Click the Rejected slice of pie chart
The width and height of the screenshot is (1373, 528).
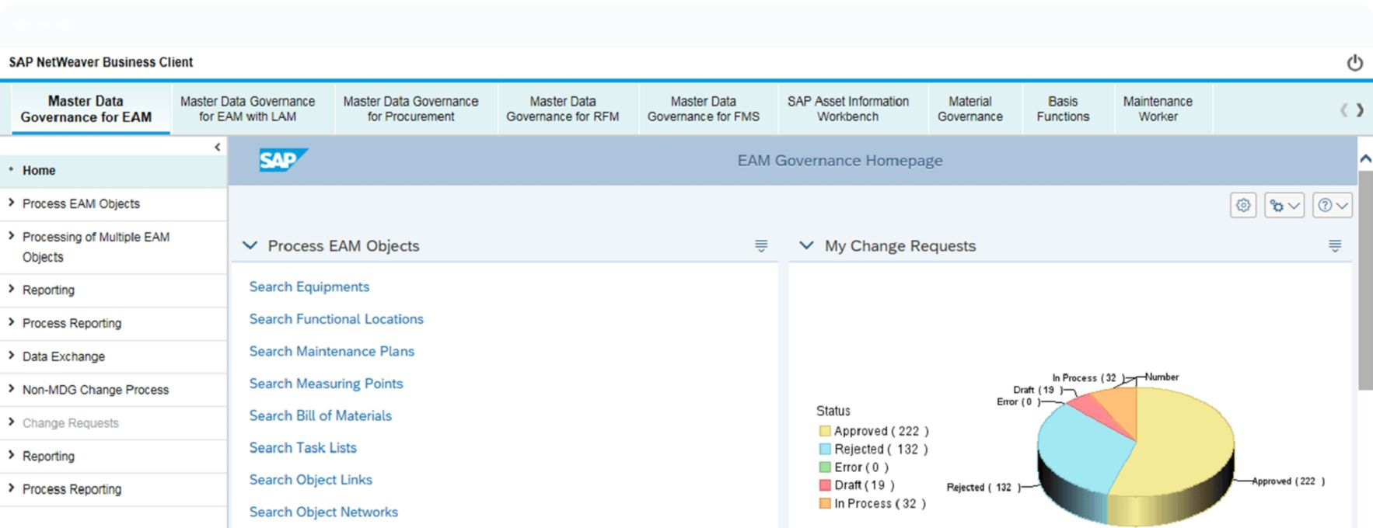(1081, 450)
